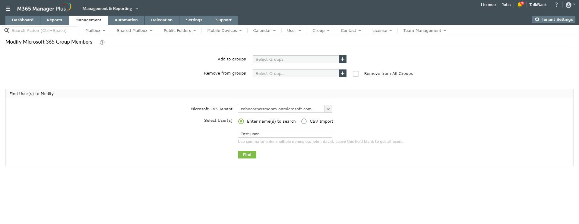579x224 pixels.
Task: Click the help icon beside page title
Action: click(x=102, y=42)
